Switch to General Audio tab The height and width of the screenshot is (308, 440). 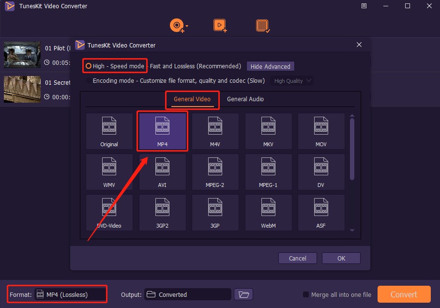[245, 99]
